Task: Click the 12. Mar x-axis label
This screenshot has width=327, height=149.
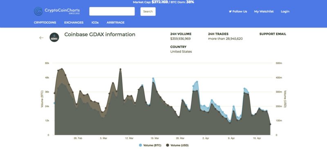Action: pos(129,138)
